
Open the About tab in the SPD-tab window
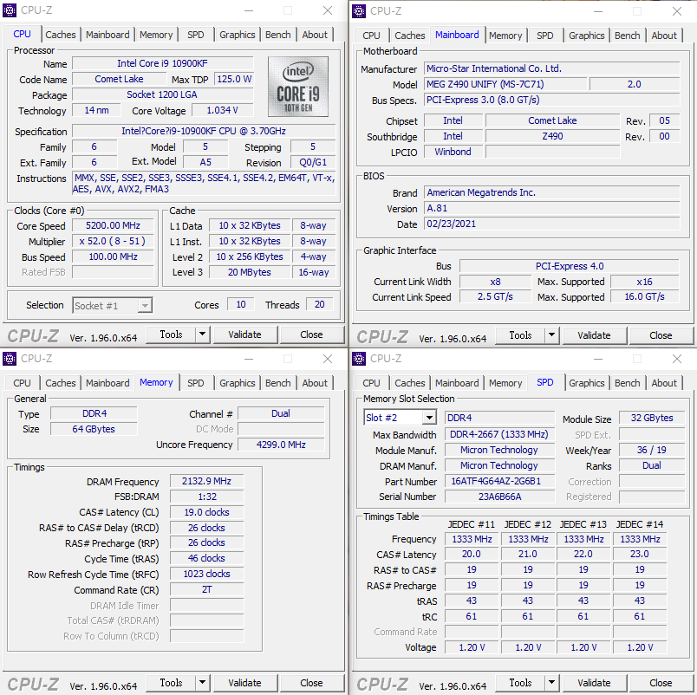pos(664,383)
